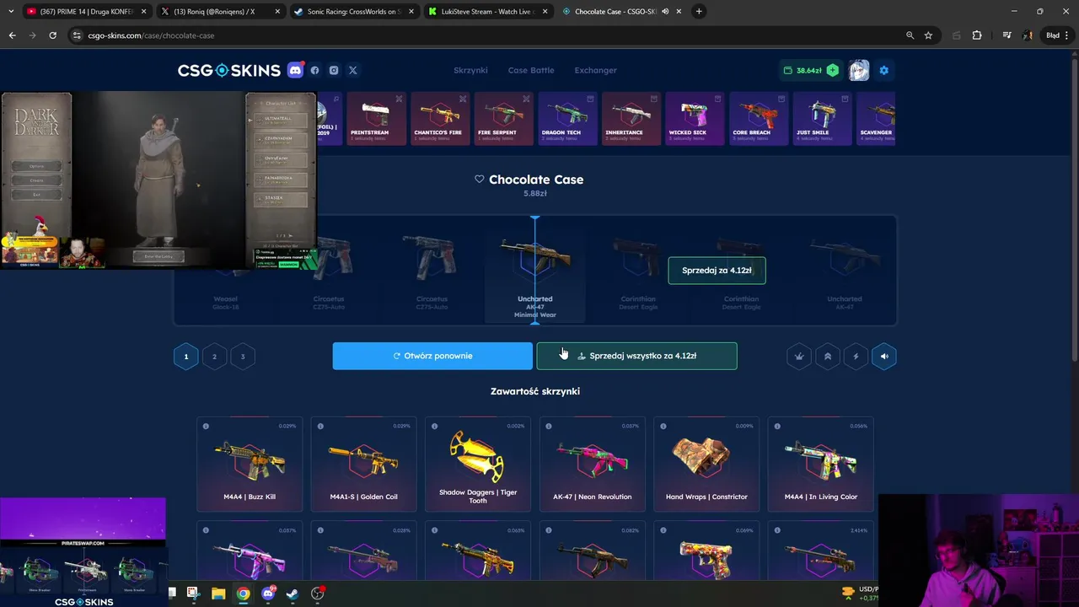This screenshot has height=607, width=1079.
Task: Click the Dragon Tech live drop
Action: 567,119
